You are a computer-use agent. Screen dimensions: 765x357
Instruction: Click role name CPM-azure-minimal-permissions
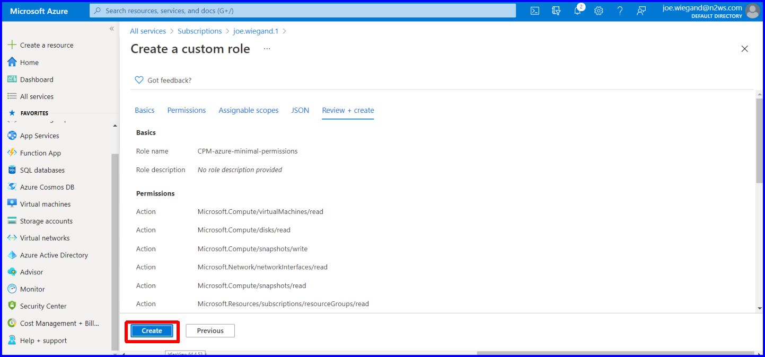pyautogui.click(x=248, y=151)
